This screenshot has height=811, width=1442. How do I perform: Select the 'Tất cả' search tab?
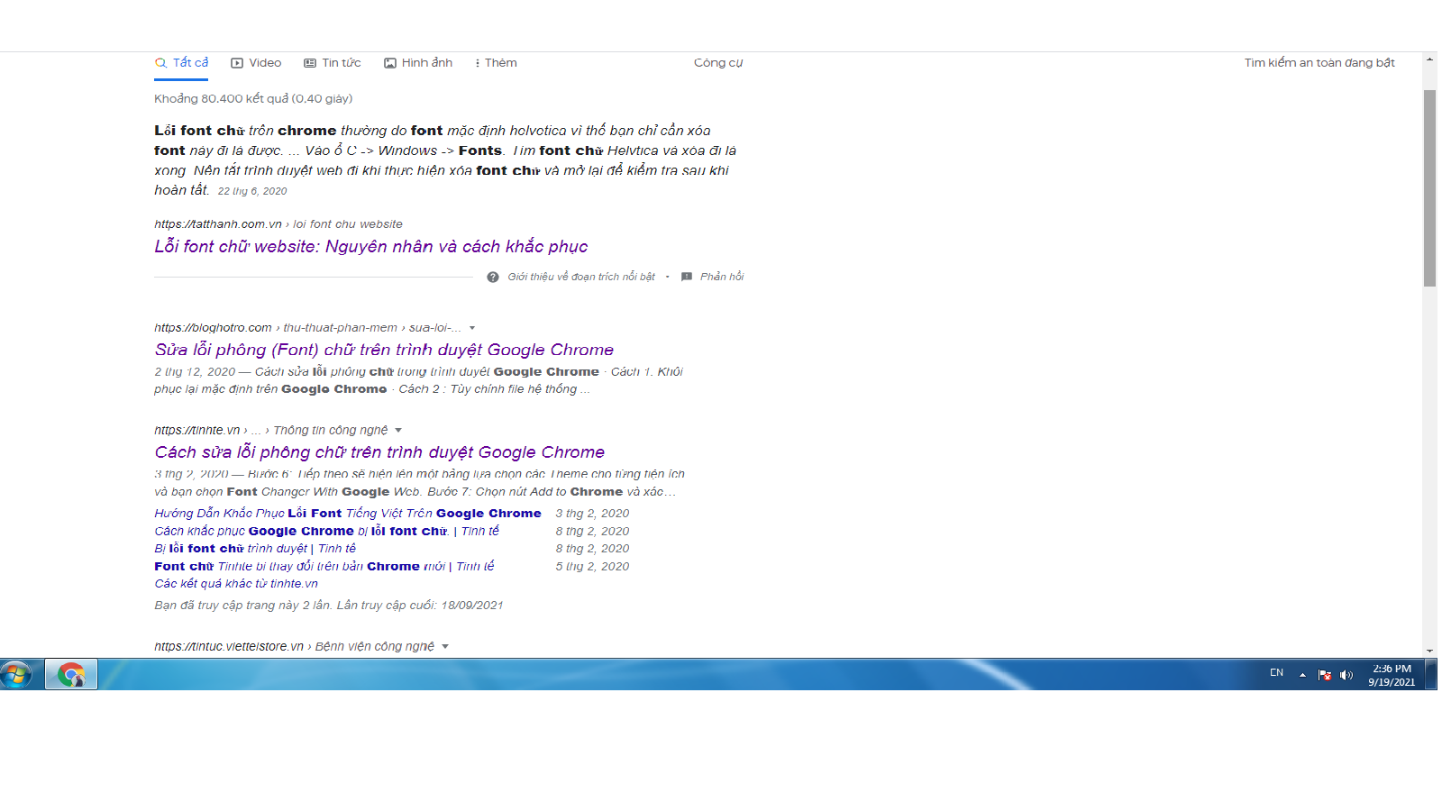point(181,63)
